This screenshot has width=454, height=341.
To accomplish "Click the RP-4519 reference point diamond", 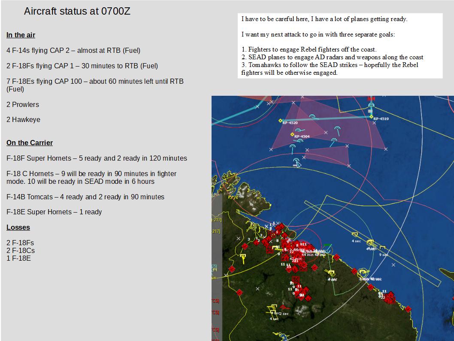I will 371,116.
